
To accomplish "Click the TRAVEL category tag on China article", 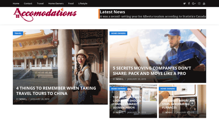I will [x=18, y=33].
